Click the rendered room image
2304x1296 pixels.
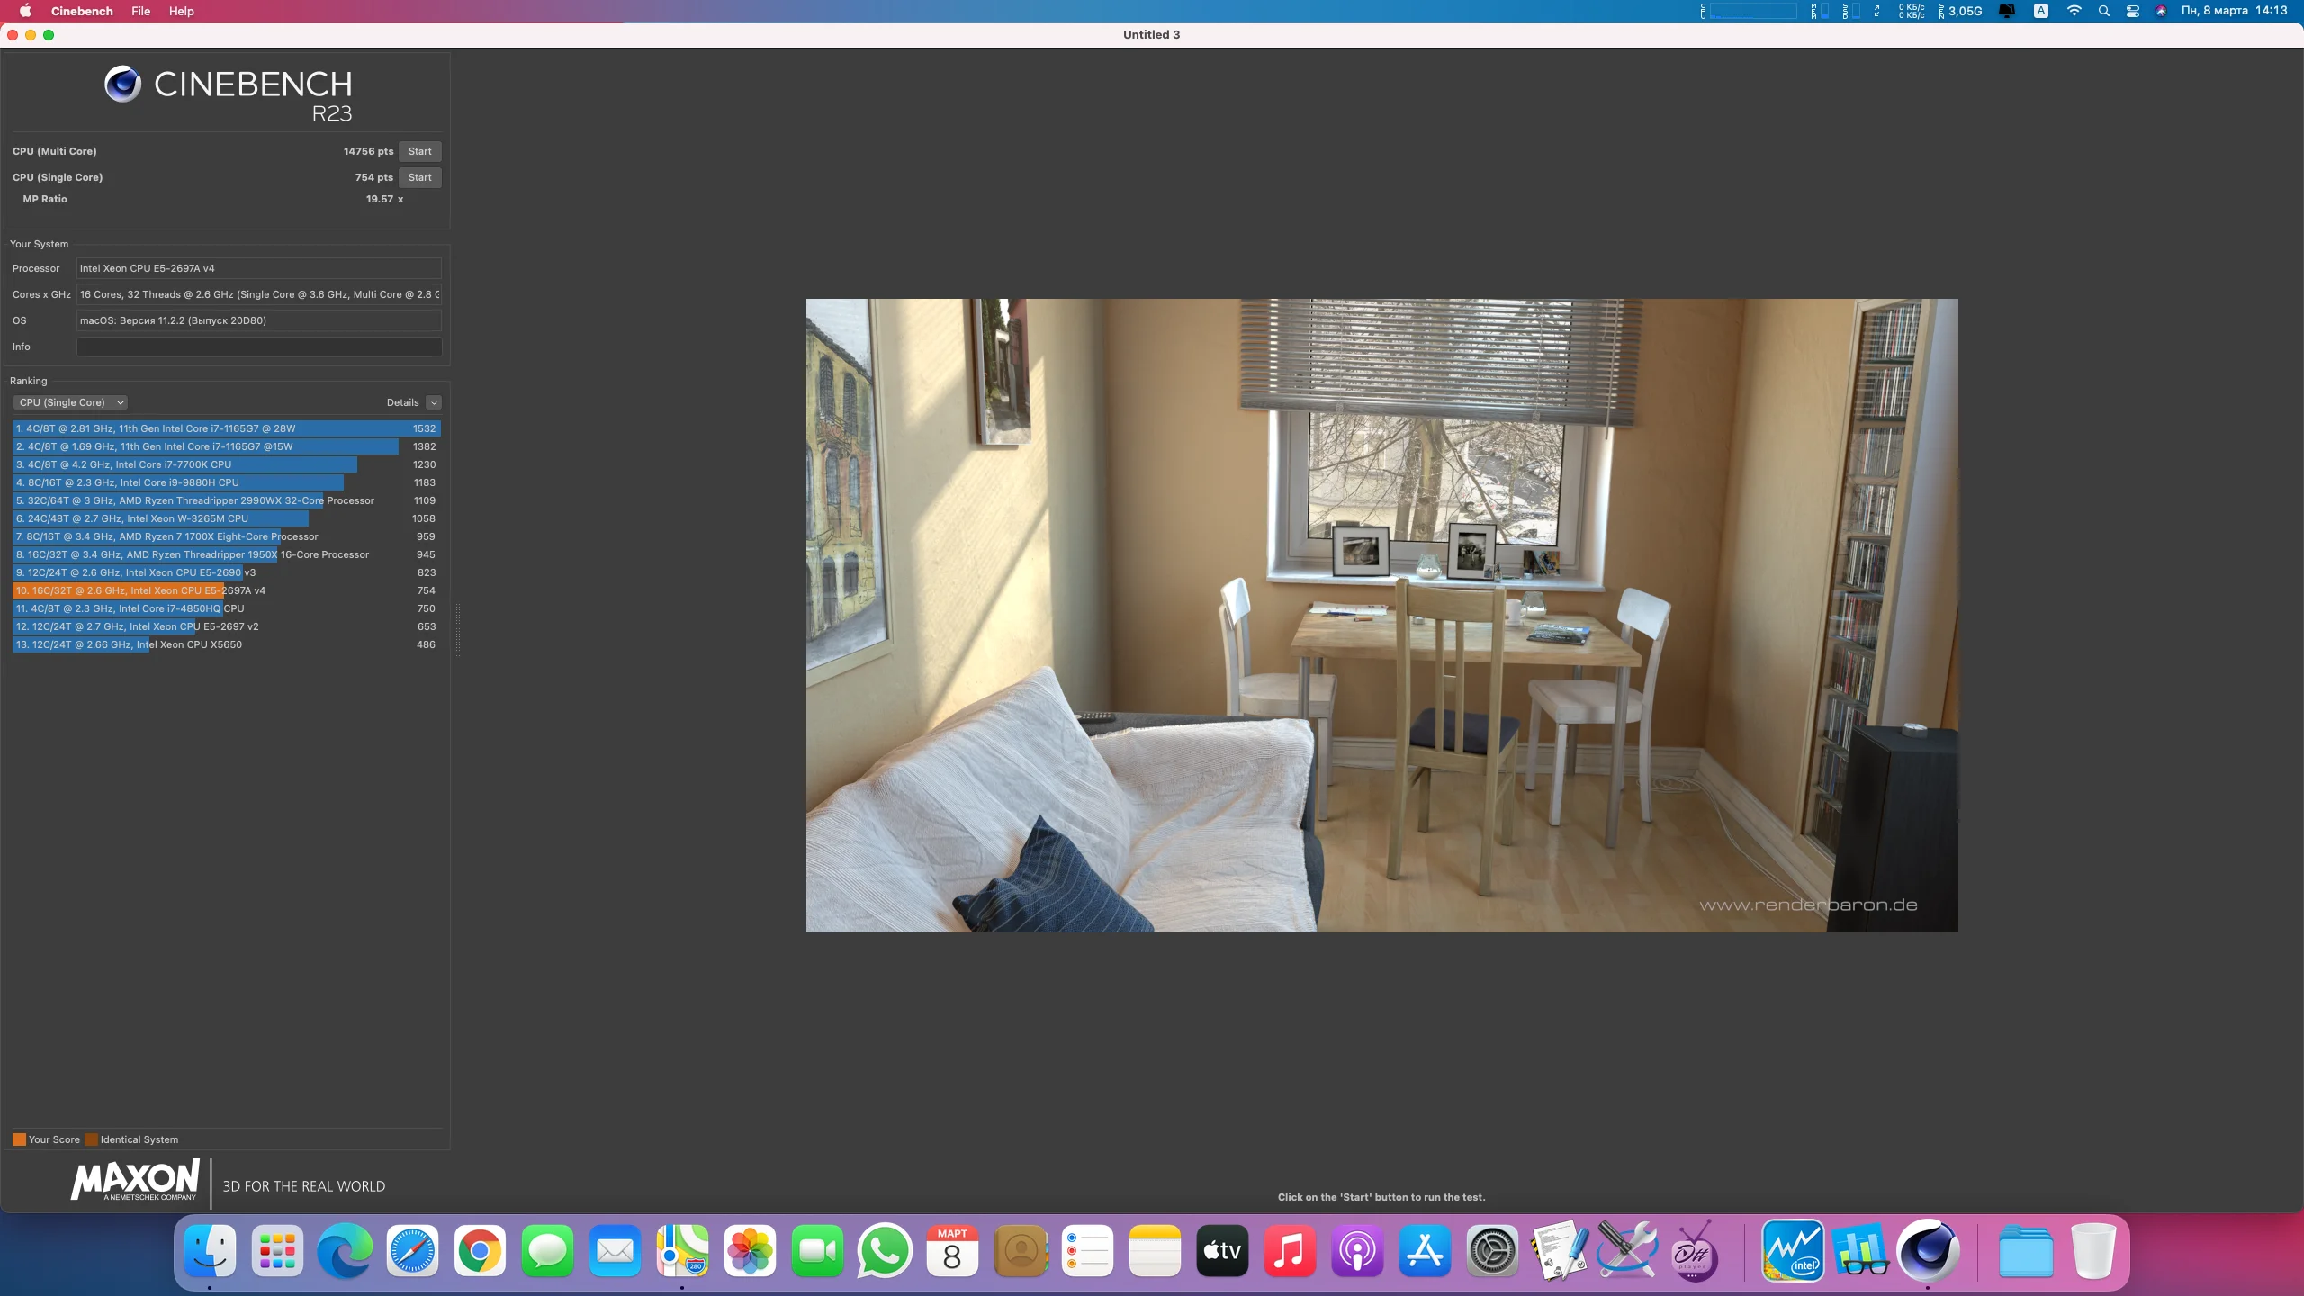[1381, 616]
